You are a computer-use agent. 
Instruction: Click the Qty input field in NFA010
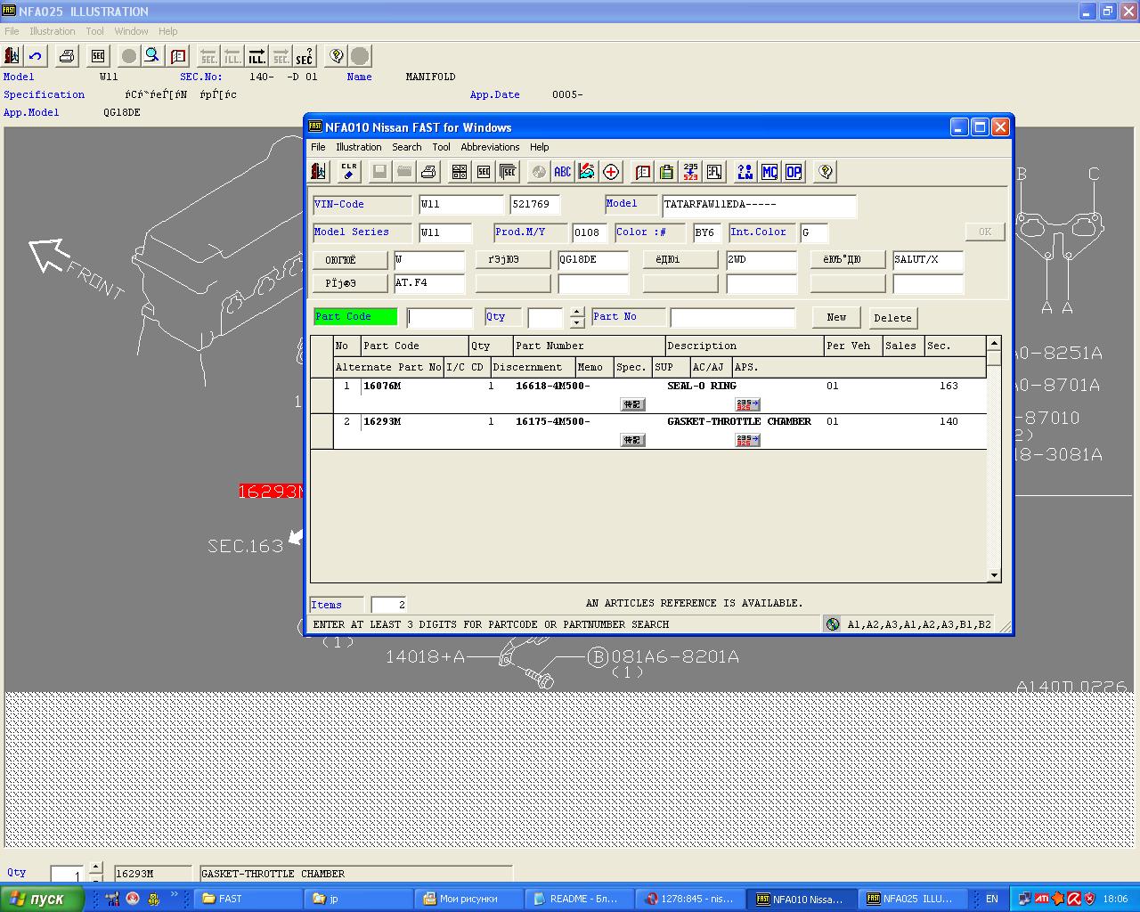coord(545,317)
